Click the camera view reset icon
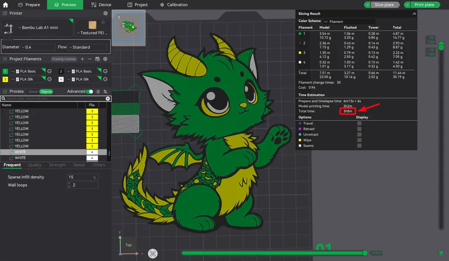Screen dimensions: 449x261 (153, 253)
